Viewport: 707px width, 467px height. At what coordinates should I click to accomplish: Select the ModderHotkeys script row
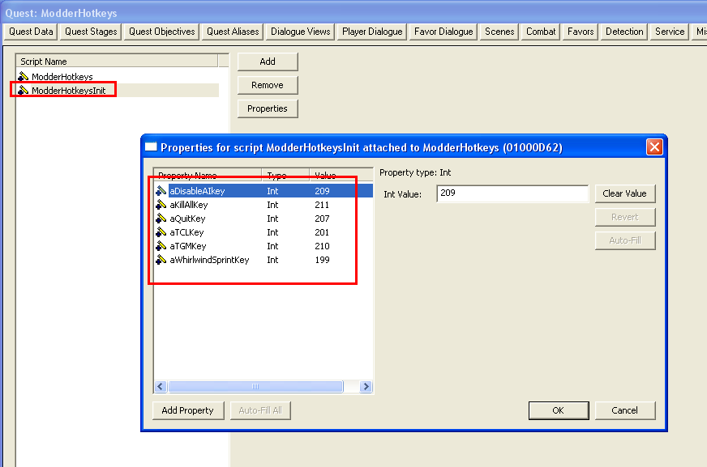[118, 76]
